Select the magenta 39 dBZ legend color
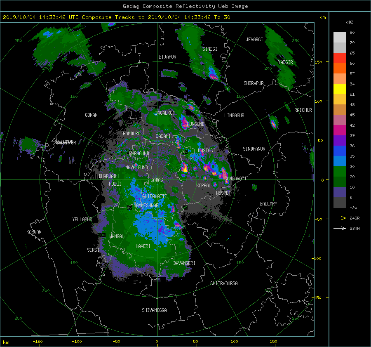The height and width of the screenshot is (347, 371). [340, 130]
